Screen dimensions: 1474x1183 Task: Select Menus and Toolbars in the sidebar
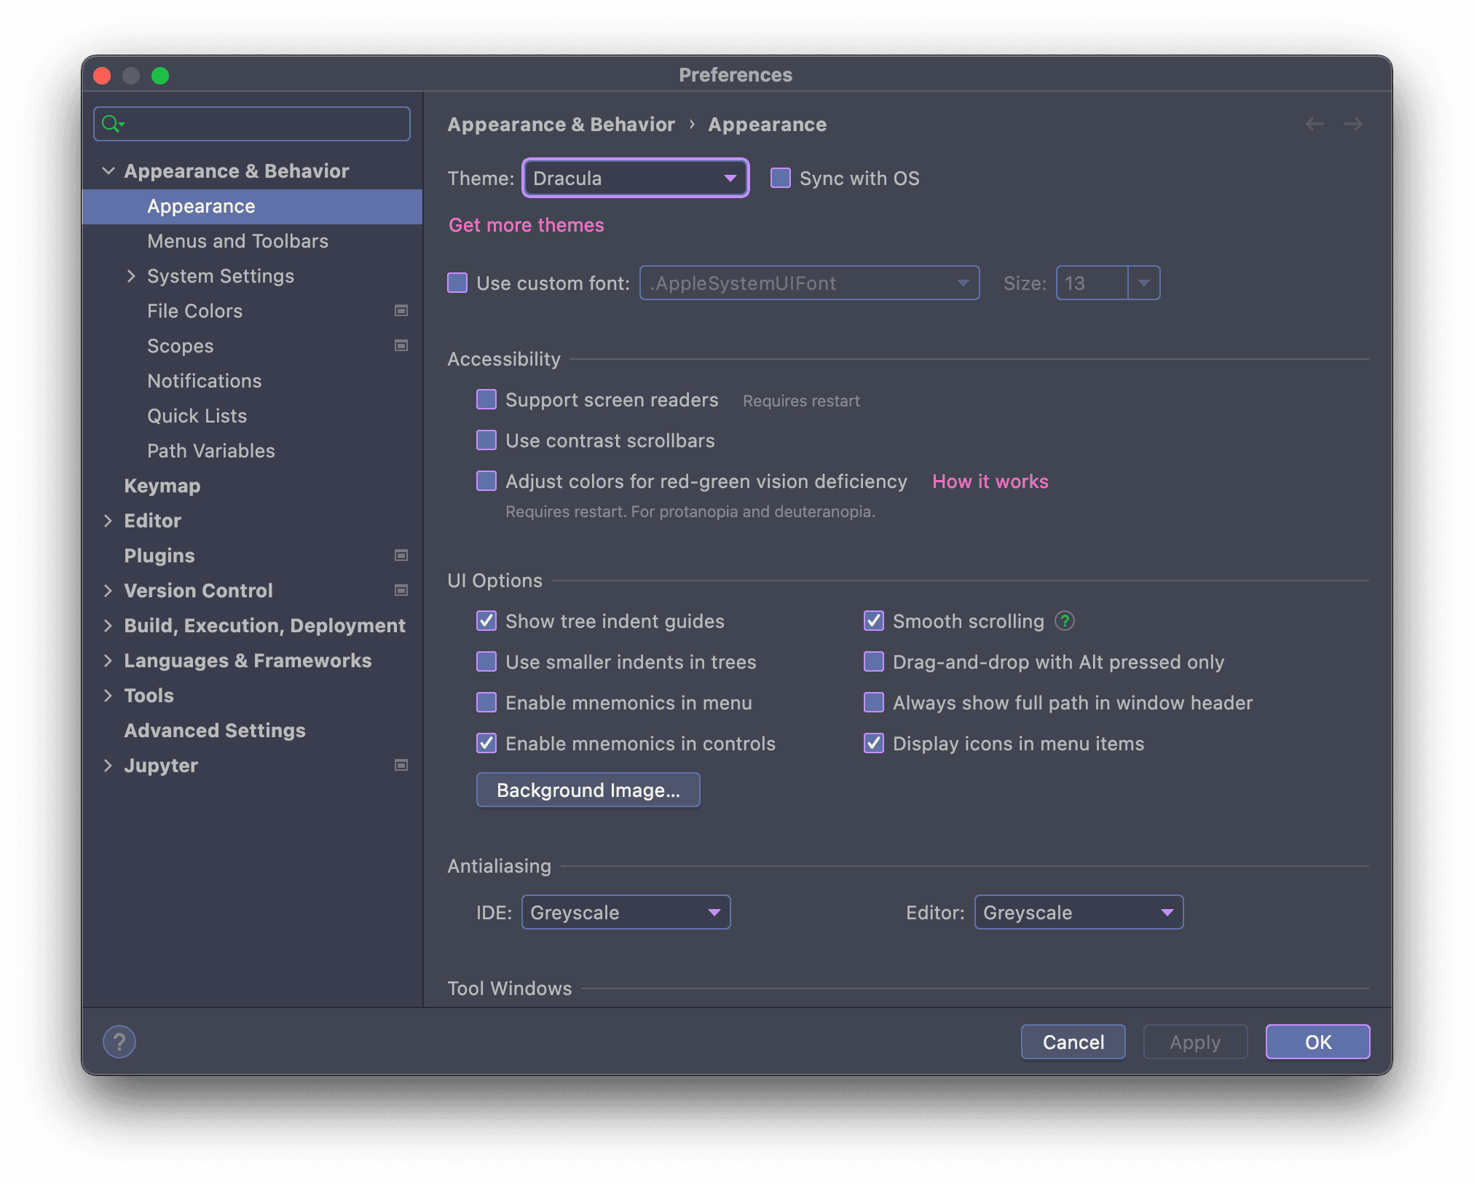pos(237,241)
